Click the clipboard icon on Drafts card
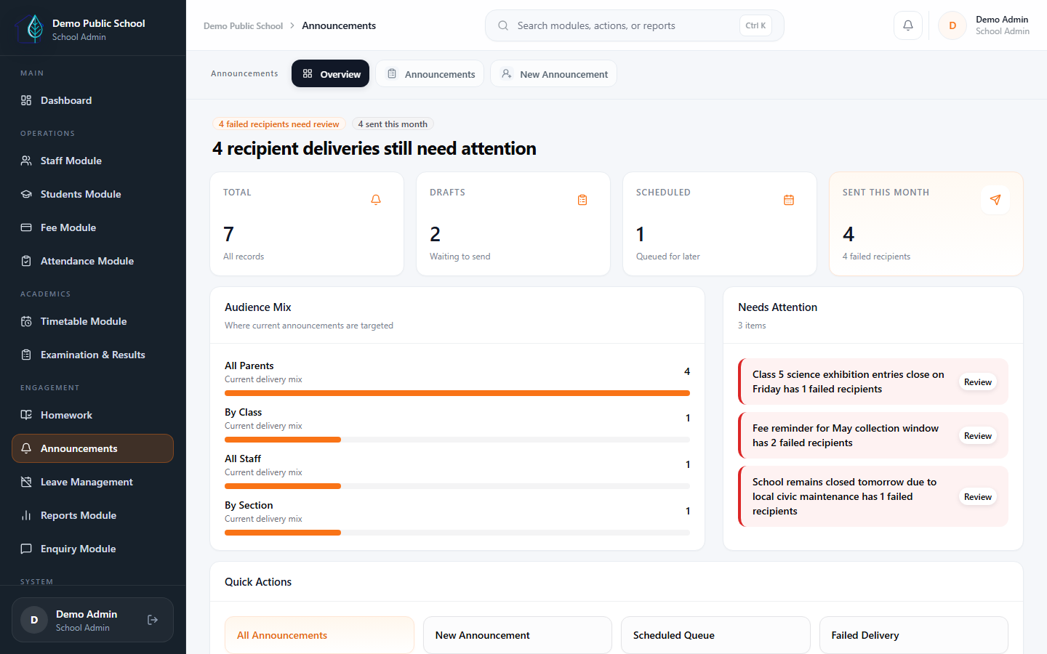Viewport: 1047px width, 654px height. (x=582, y=200)
